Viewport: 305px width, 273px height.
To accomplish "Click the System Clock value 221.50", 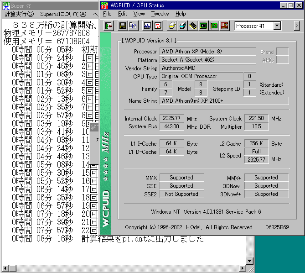I will coord(256,118).
